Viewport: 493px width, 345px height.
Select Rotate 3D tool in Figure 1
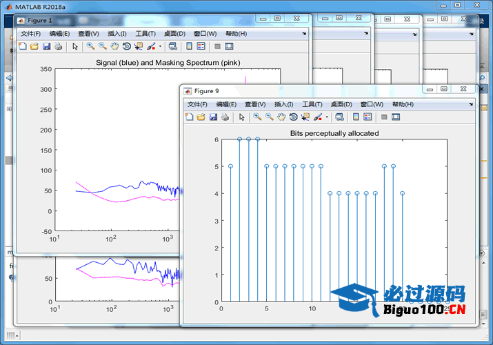click(127, 46)
